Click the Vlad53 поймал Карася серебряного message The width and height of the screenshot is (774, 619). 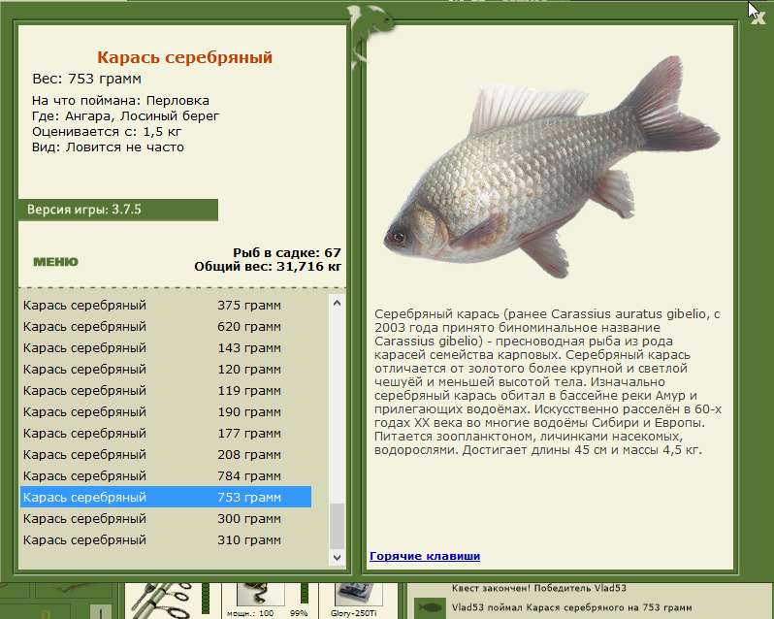[571, 607]
